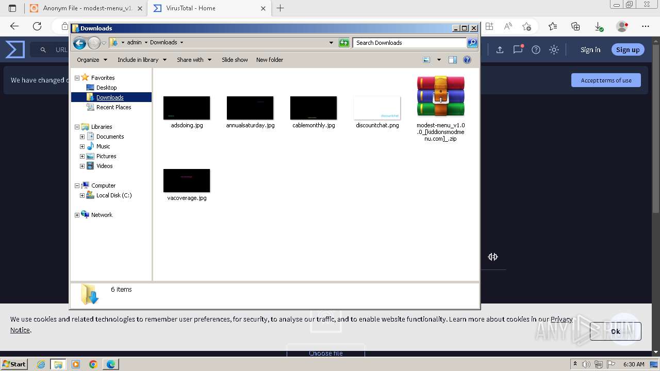
Task: Open browser profile avatar
Action: pos(622,26)
